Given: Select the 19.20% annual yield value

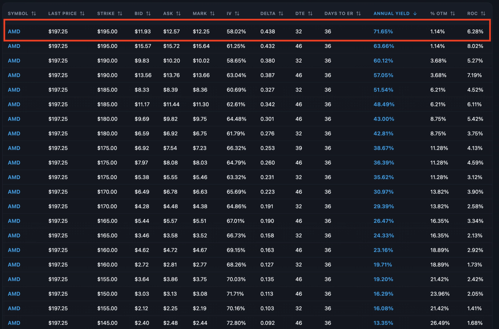Looking at the screenshot, I should click(x=383, y=279).
